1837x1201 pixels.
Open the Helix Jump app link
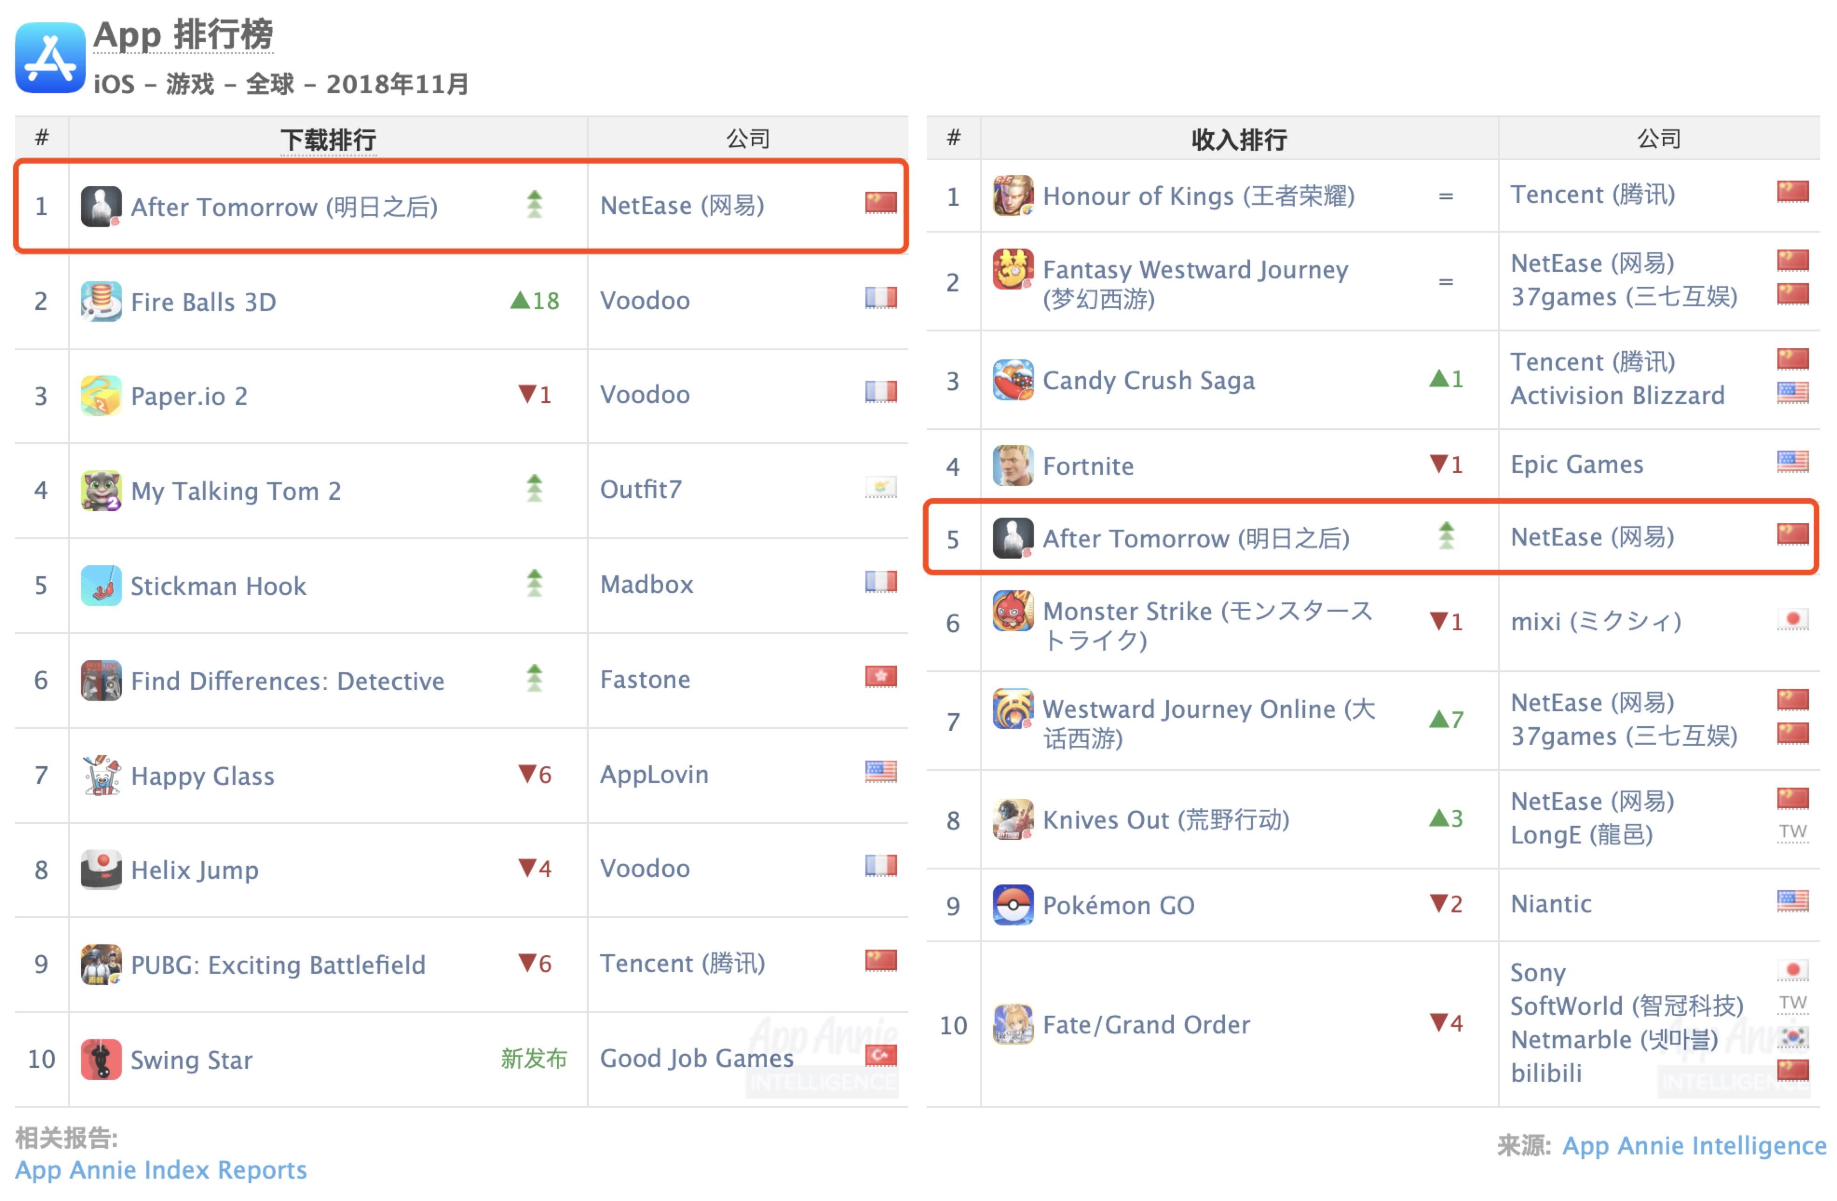point(195,871)
